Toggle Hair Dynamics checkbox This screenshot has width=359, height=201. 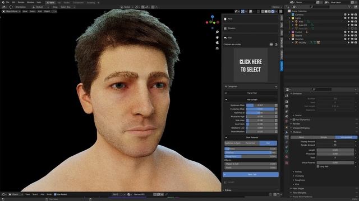(x=294, y=119)
